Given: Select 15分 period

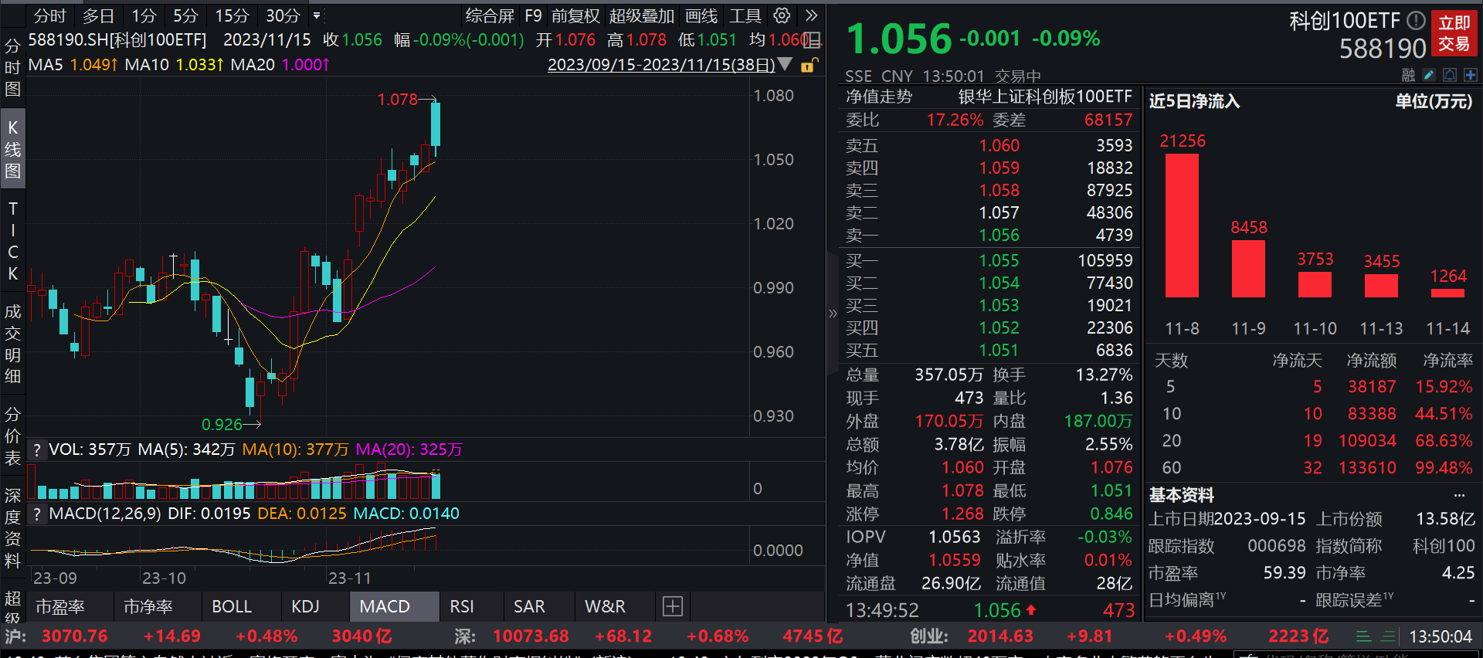Looking at the screenshot, I should [232, 15].
